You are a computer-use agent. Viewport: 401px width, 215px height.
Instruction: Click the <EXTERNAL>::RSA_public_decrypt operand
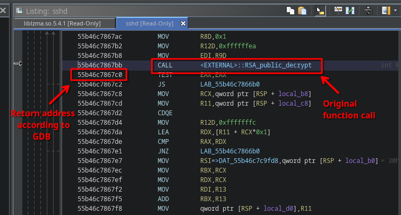[256, 65]
